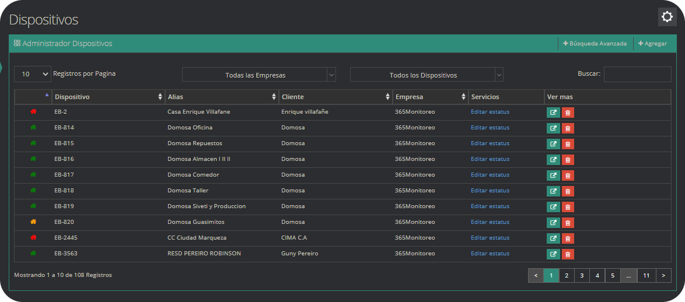
Task: Edit status for CC Ciudad Marqueza
Action: 490,237
